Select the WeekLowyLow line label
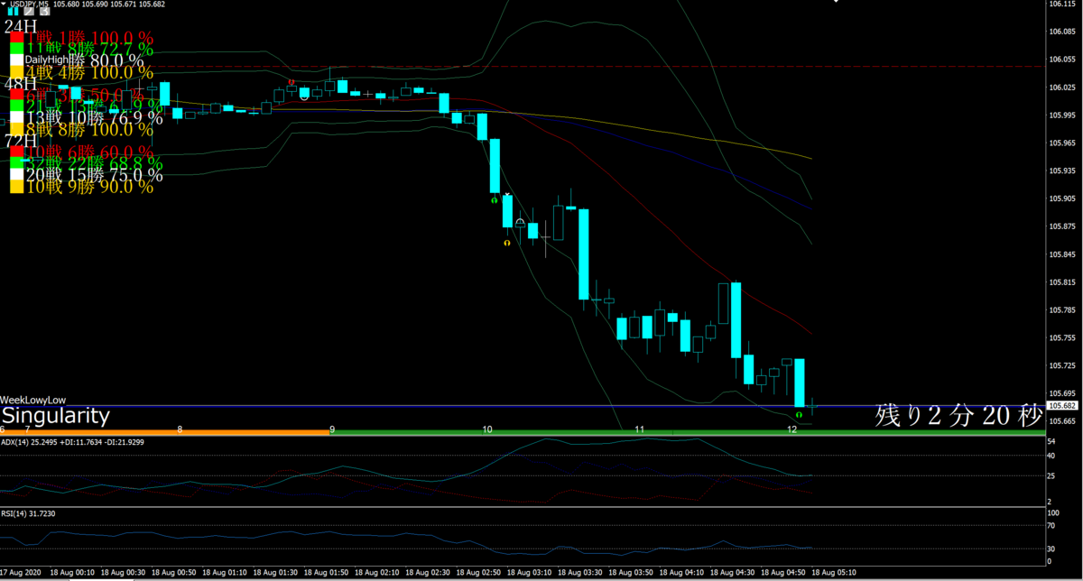The height and width of the screenshot is (581, 1083). click(x=32, y=400)
